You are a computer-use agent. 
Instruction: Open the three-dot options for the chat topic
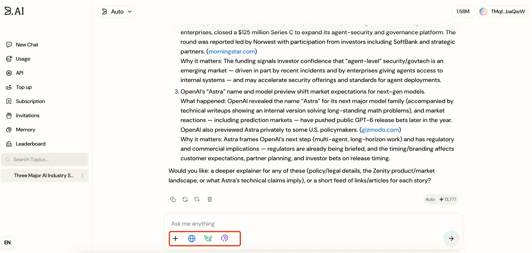coord(83,175)
